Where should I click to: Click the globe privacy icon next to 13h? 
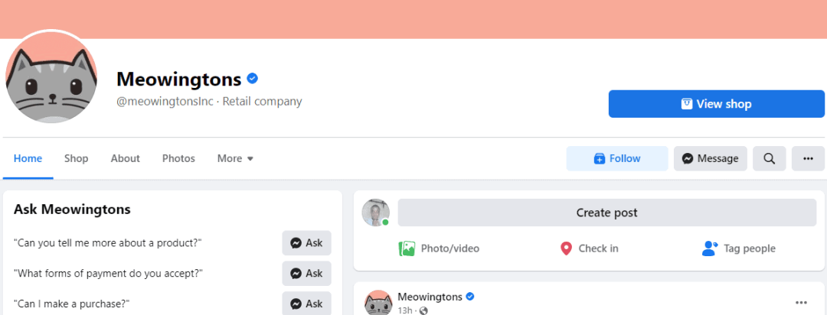(x=423, y=310)
